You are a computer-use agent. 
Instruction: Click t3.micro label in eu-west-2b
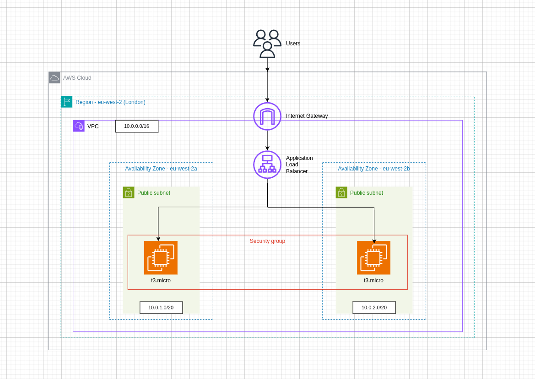(x=373, y=280)
